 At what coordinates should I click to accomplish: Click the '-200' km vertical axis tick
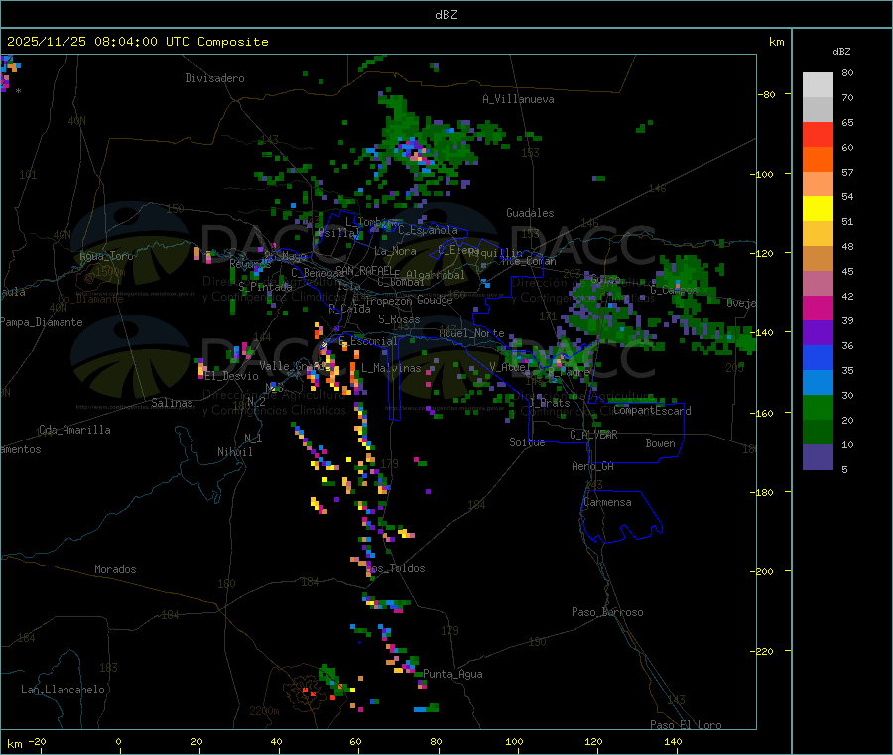pos(764,571)
